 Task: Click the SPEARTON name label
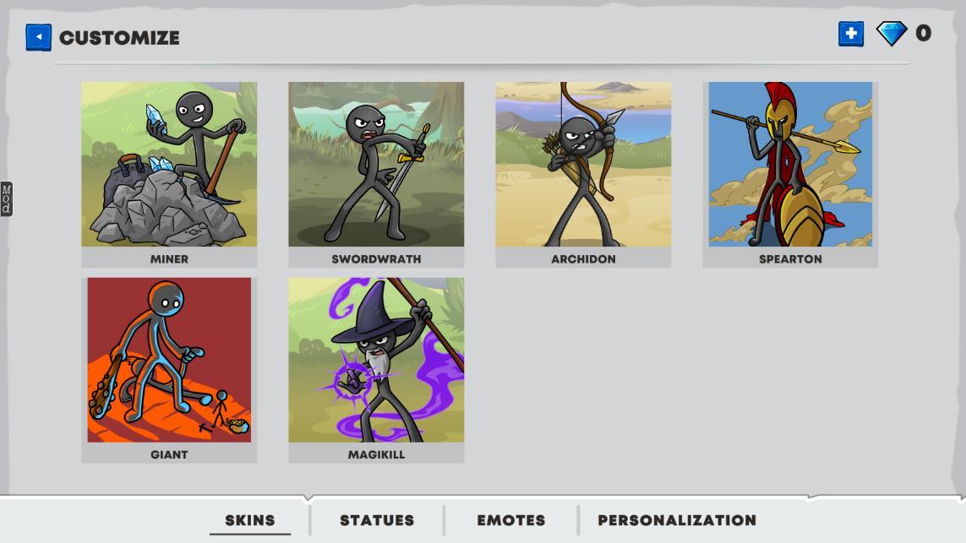(790, 259)
